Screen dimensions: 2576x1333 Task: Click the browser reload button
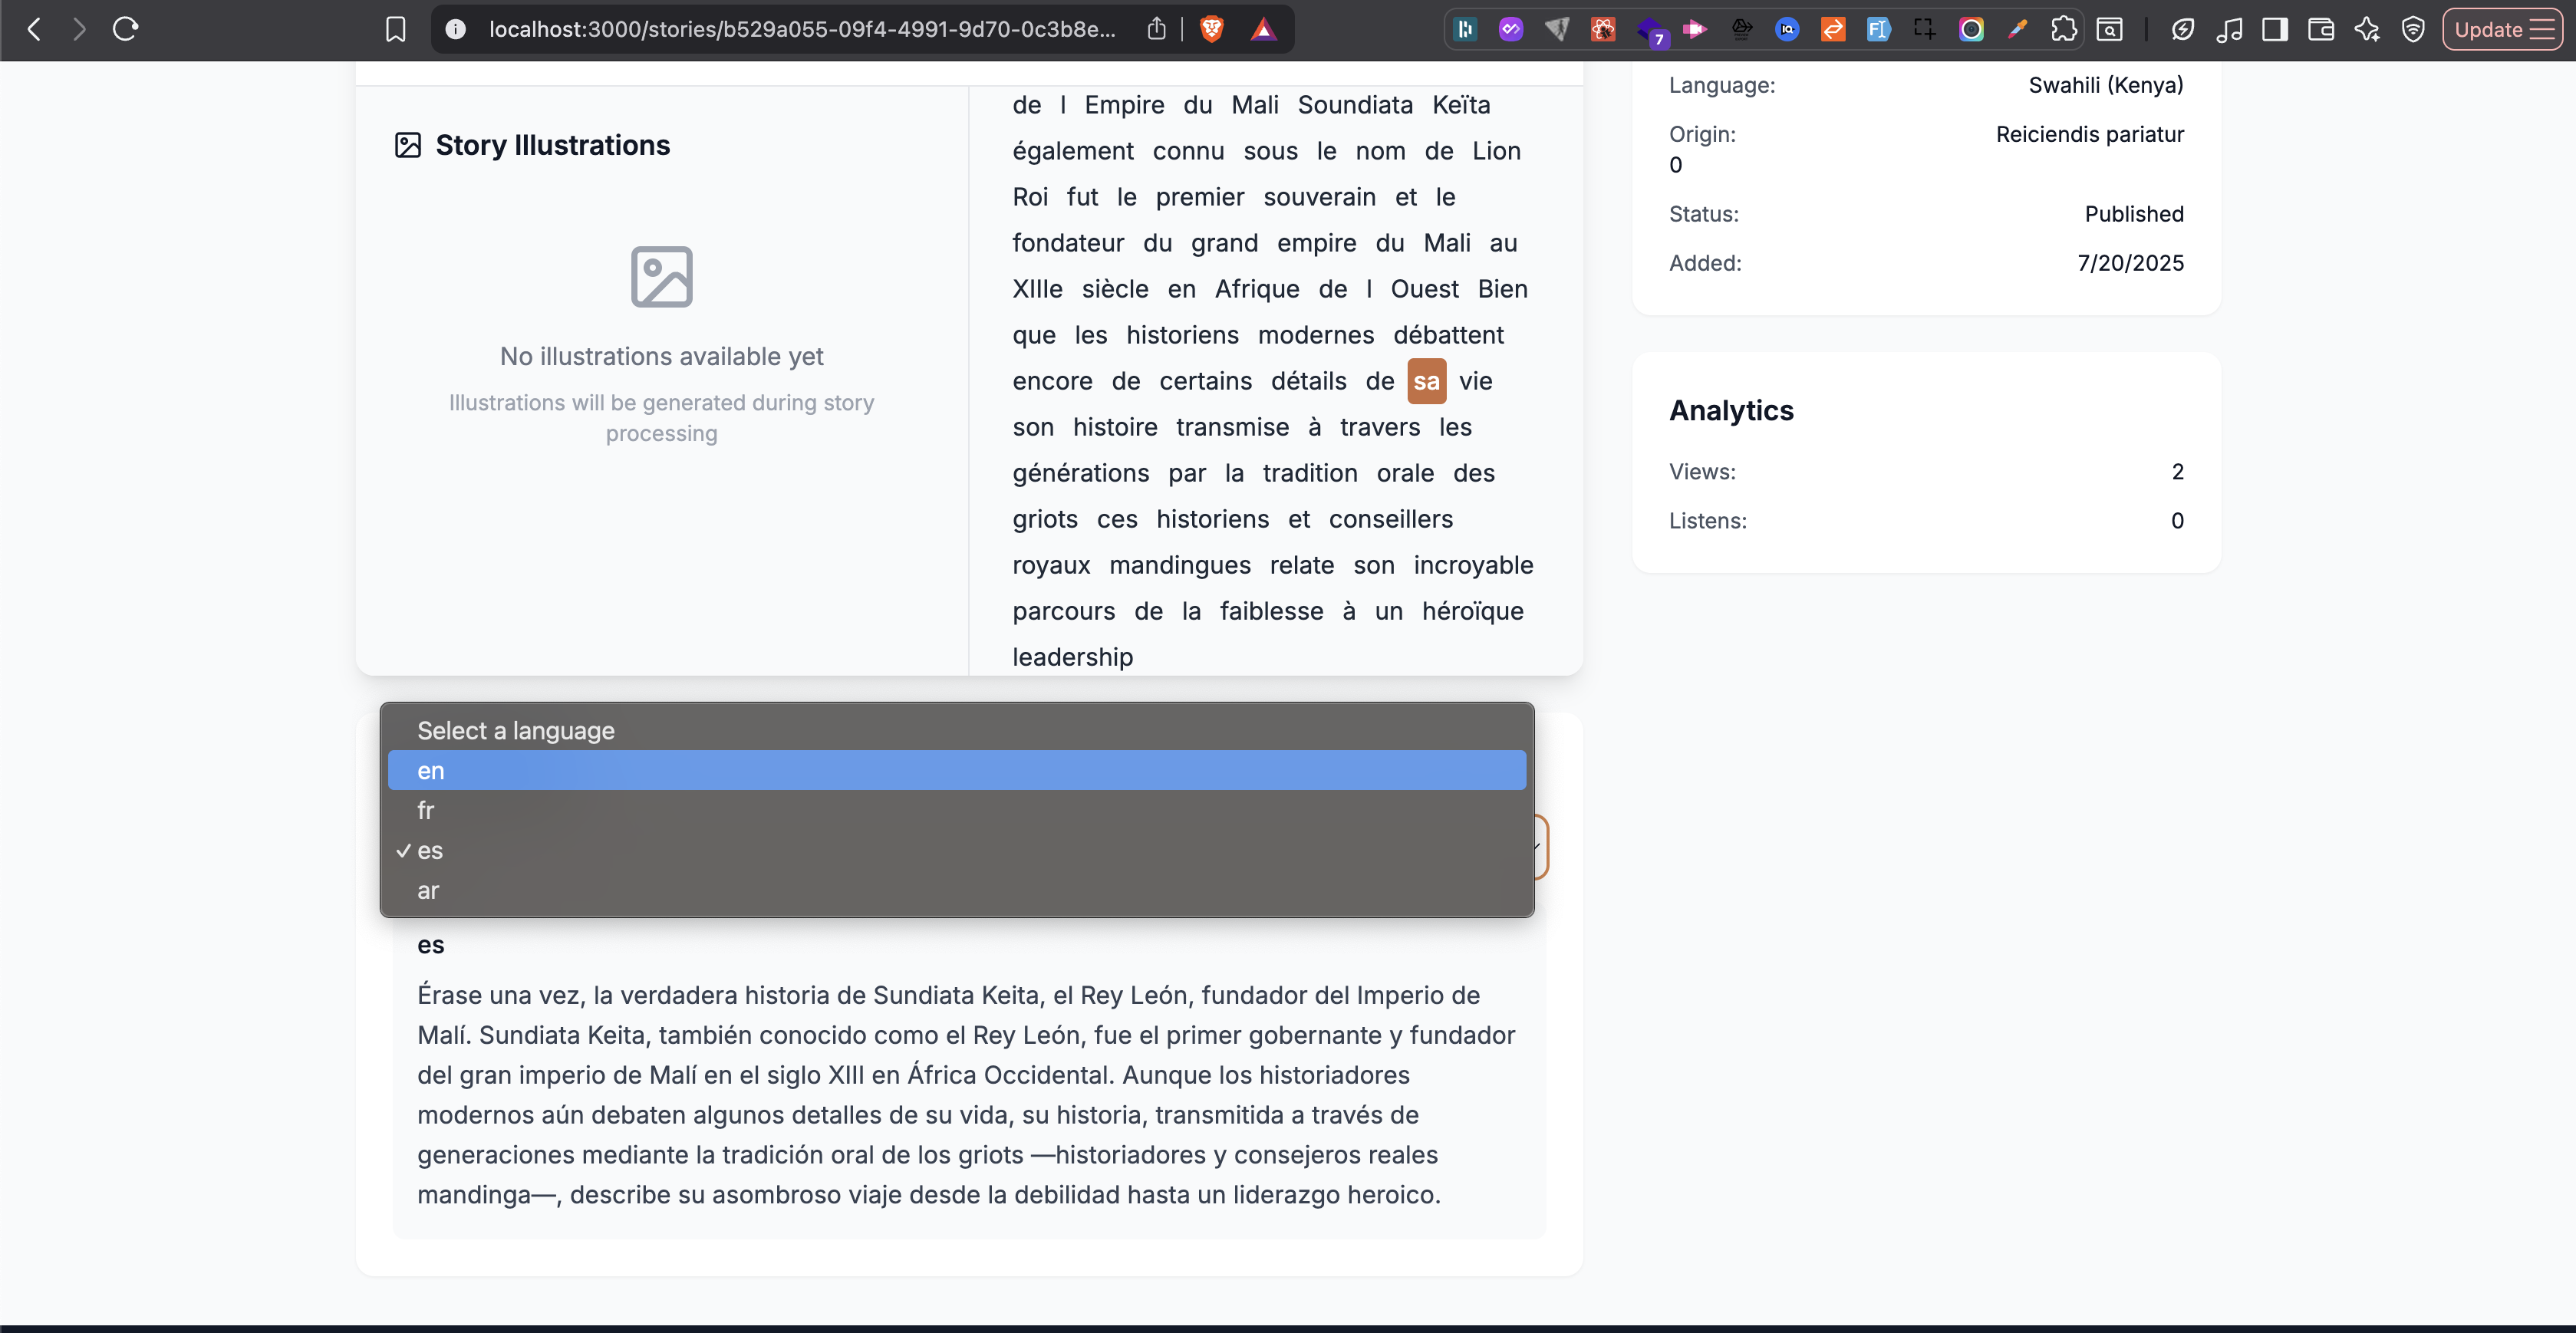tap(125, 29)
